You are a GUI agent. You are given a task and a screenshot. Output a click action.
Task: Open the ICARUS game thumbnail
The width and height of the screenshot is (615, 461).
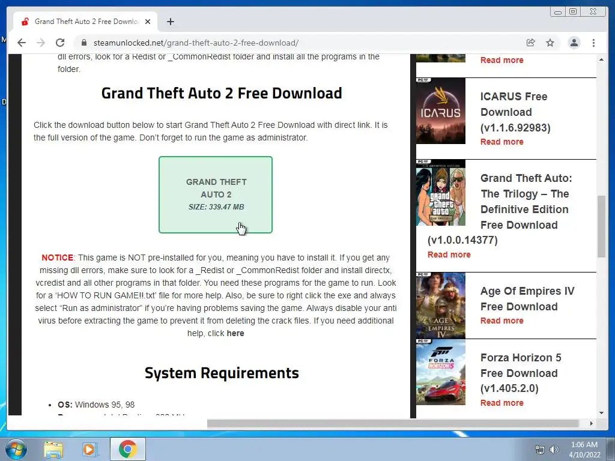[440, 111]
